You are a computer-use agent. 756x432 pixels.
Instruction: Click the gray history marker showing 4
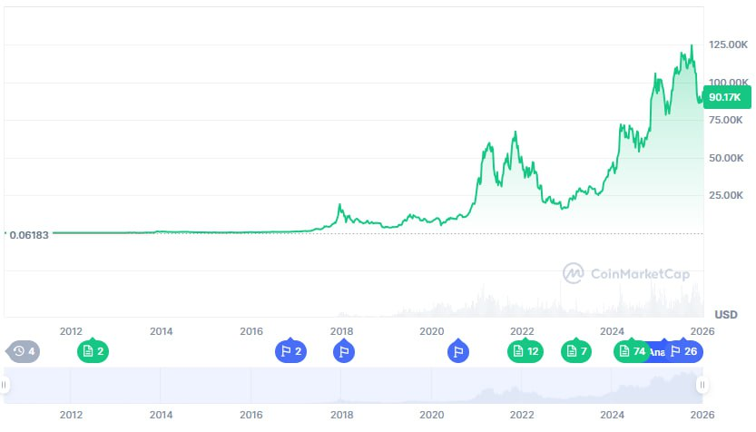(x=23, y=351)
